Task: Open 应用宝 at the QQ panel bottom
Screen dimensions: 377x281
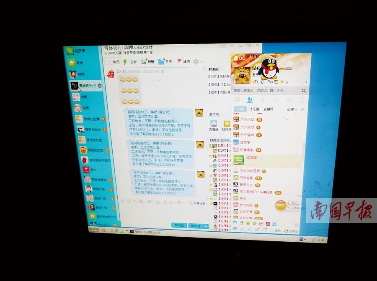Action: [x=291, y=231]
